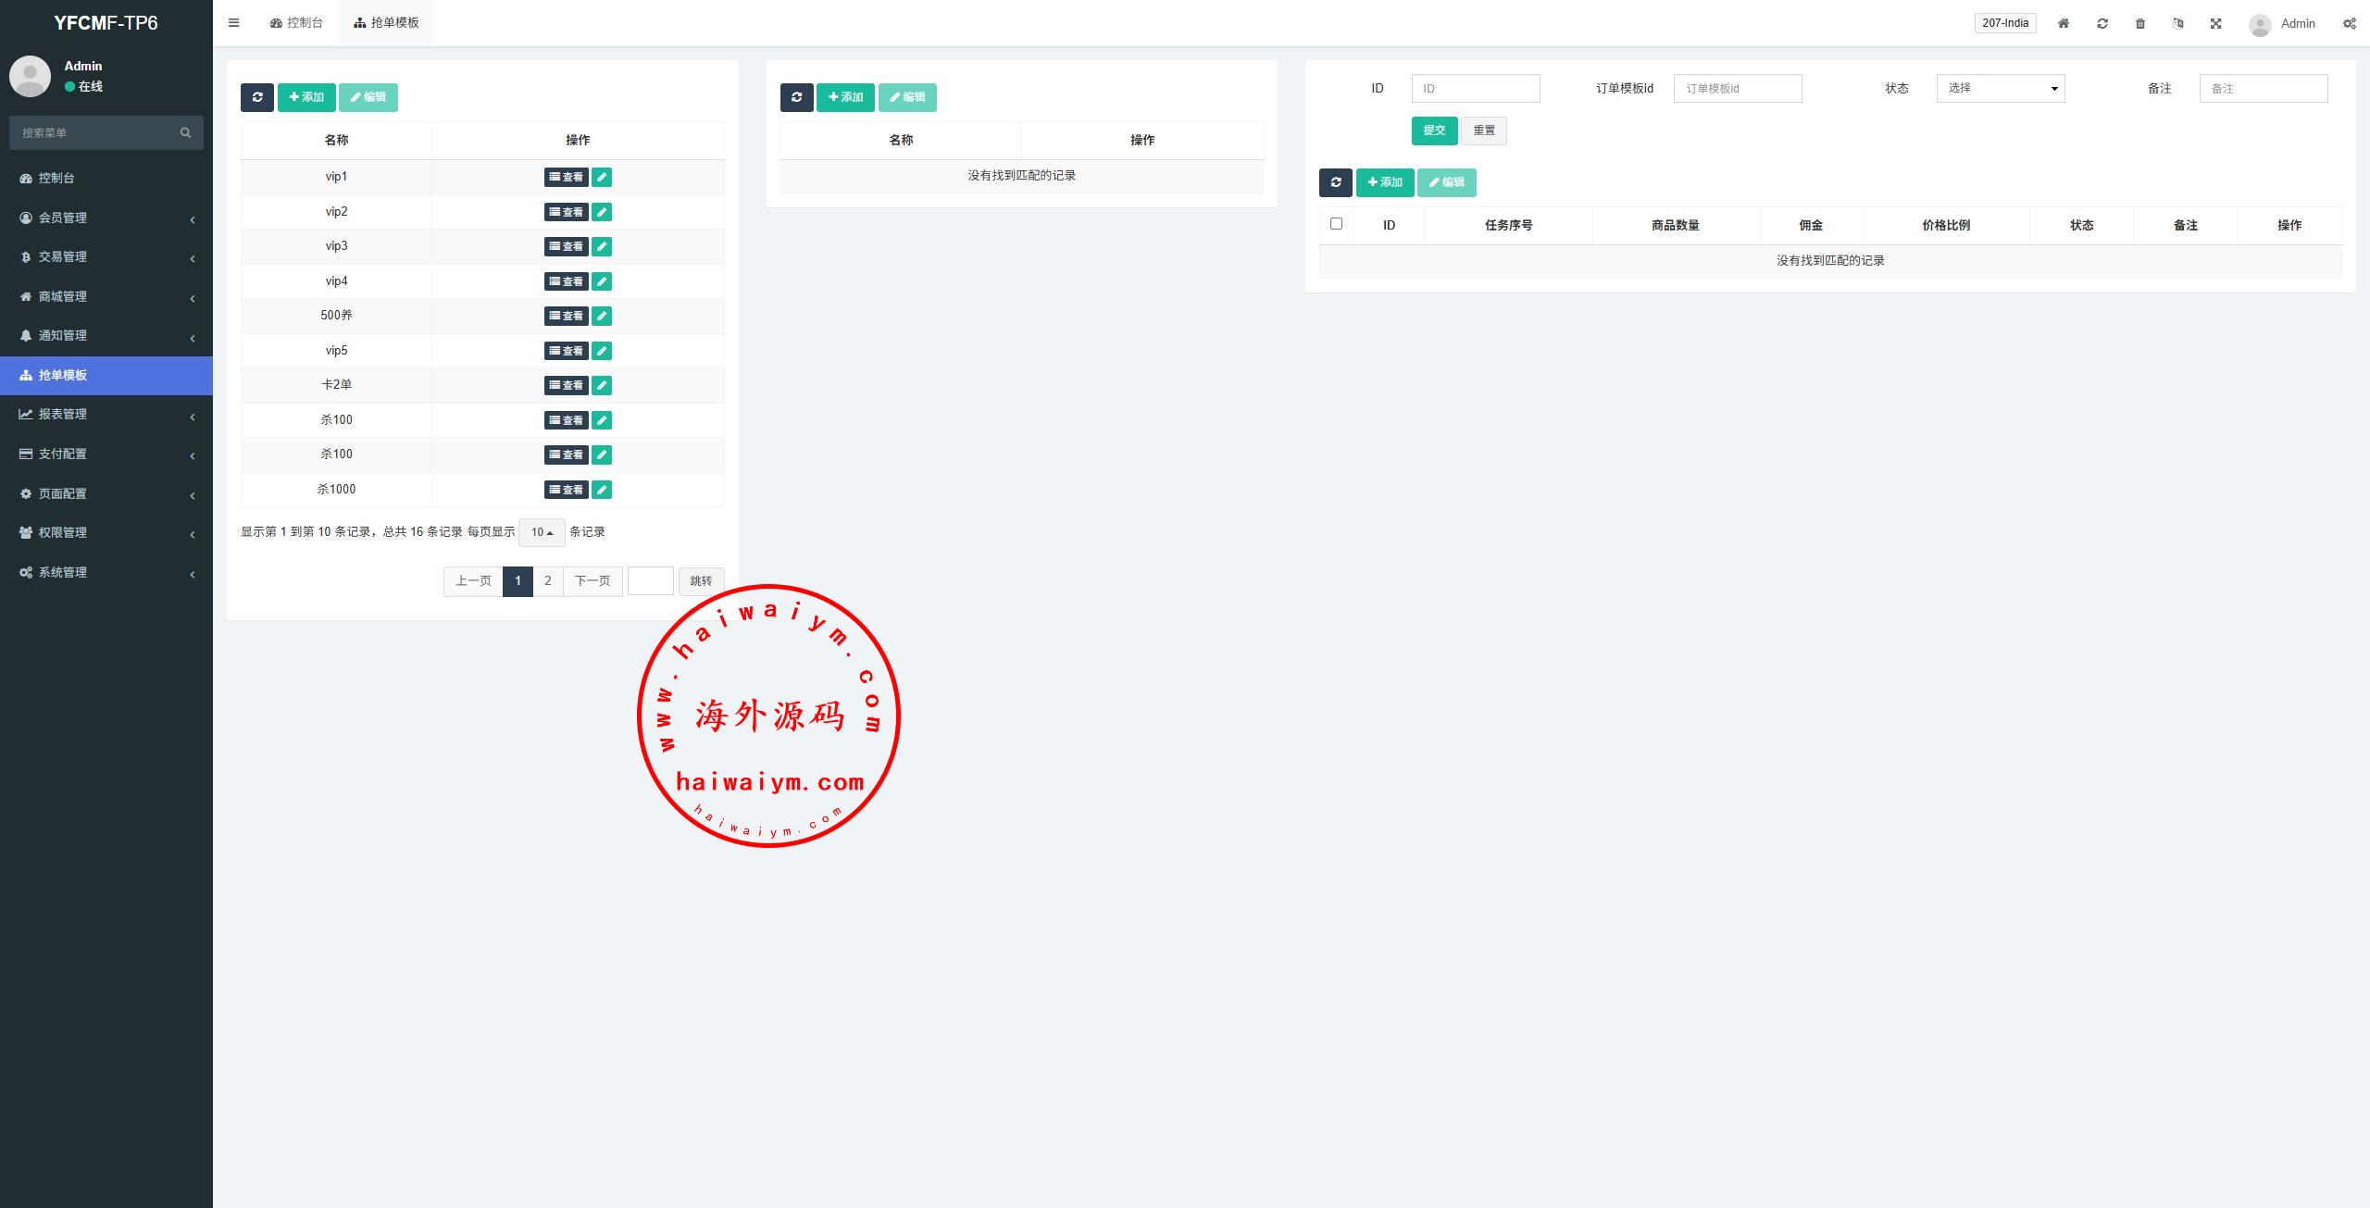Open the settings gears icon top right
This screenshot has width=2370, height=1208.
click(x=2350, y=23)
